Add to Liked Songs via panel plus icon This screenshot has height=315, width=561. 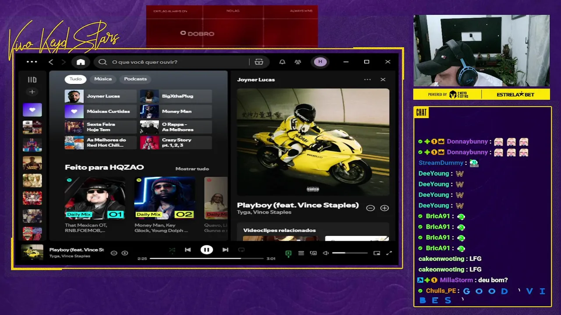click(384, 208)
